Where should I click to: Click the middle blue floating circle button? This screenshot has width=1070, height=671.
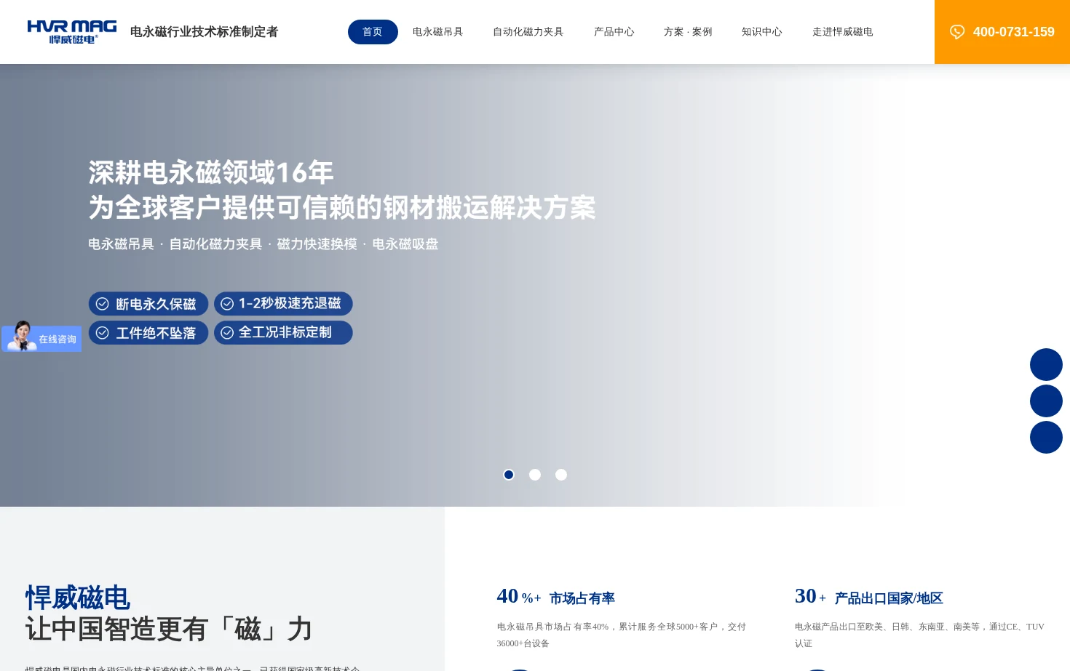[x=1046, y=401]
